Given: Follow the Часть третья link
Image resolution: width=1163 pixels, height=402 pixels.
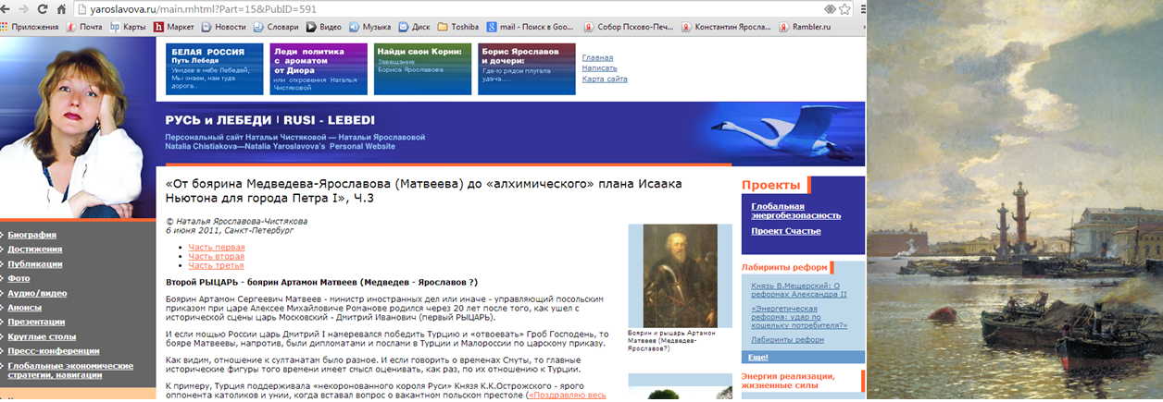Looking at the screenshot, I should pyautogui.click(x=216, y=265).
